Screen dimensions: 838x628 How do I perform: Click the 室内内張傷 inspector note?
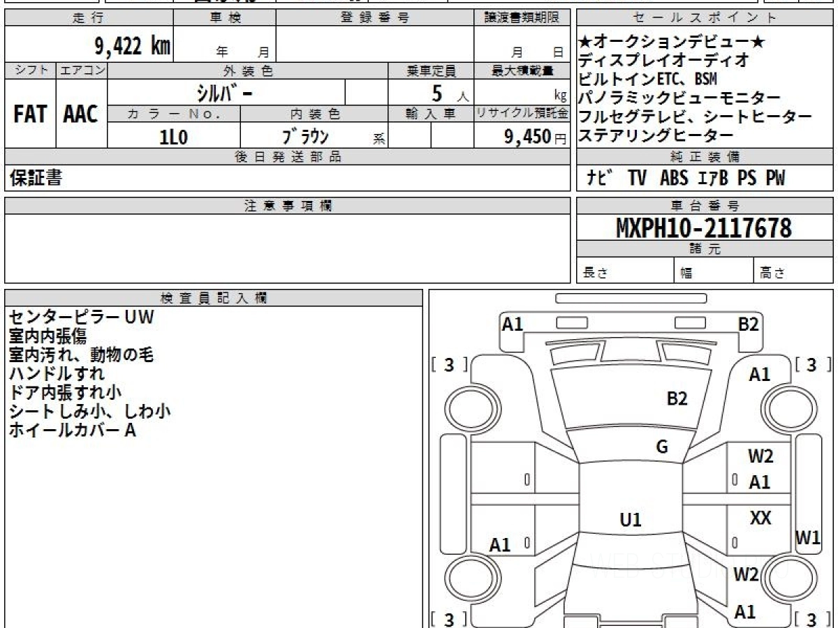pyautogui.click(x=47, y=336)
